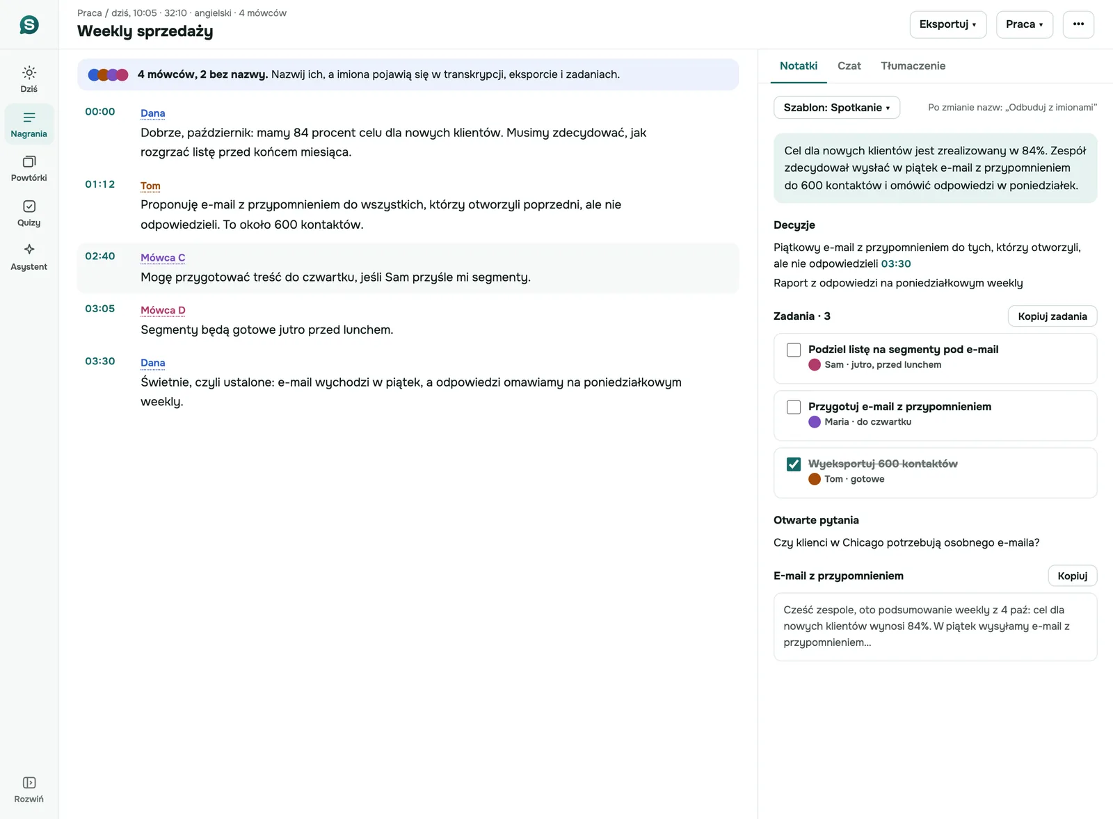Click the green summary note card
Viewport: 1113px width, 819px height.
point(936,168)
